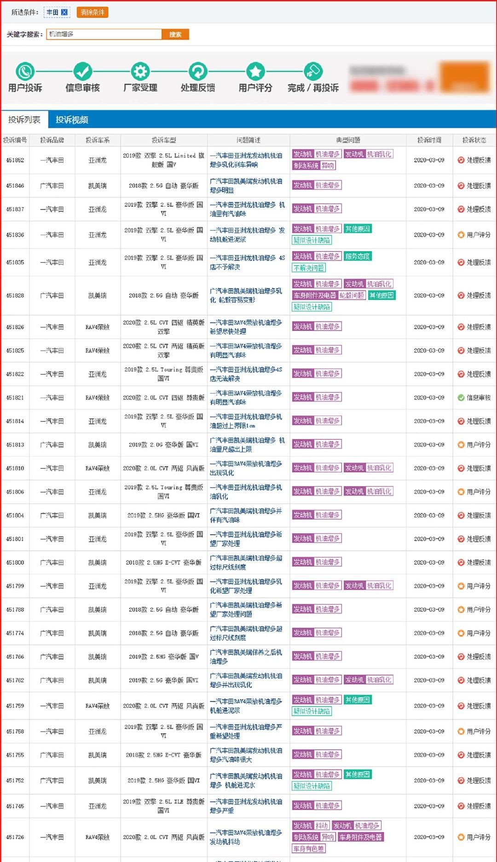Click the 投诉时间 column header
This screenshot has height=862, width=497.
pos(429,140)
